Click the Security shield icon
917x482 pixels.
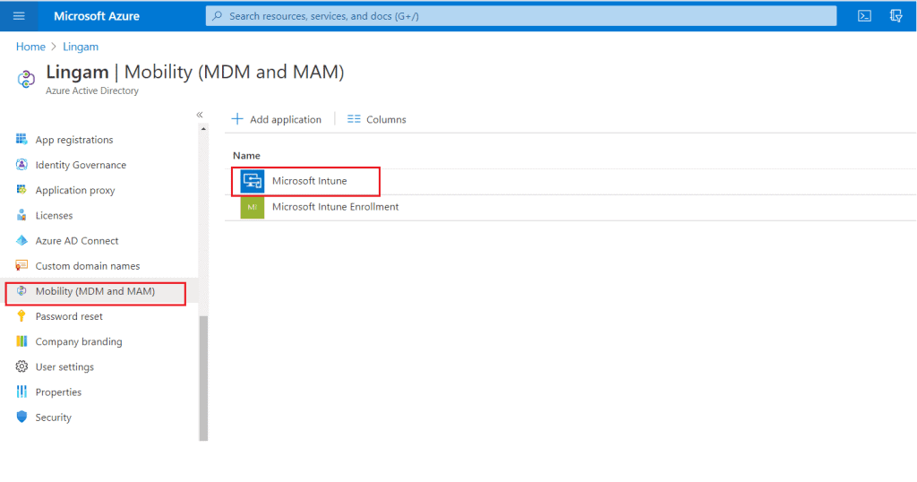pyautogui.click(x=21, y=417)
